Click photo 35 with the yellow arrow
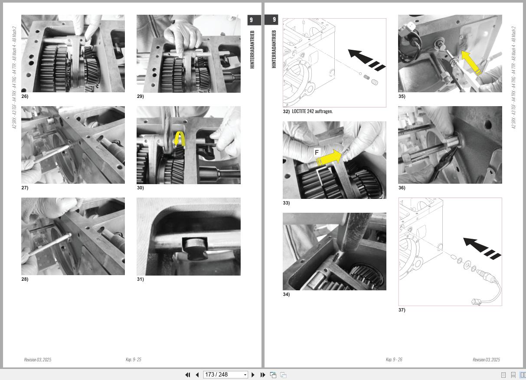The width and height of the screenshot is (526, 380). pos(450,53)
